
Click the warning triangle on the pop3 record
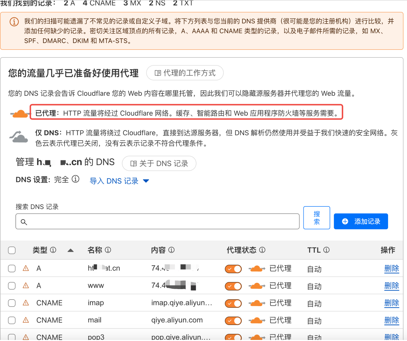pos(26,337)
